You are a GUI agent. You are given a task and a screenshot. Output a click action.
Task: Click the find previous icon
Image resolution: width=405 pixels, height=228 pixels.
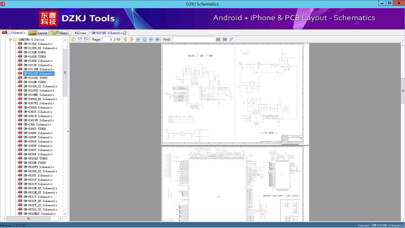[218, 39]
